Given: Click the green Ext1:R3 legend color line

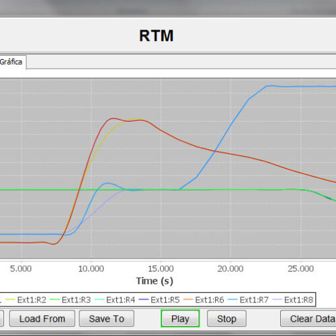Looking at the screenshot, I should [54, 300].
